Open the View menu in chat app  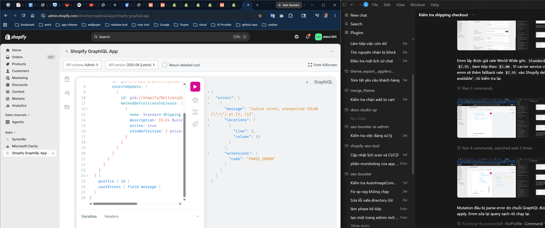pyautogui.click(x=400, y=5)
